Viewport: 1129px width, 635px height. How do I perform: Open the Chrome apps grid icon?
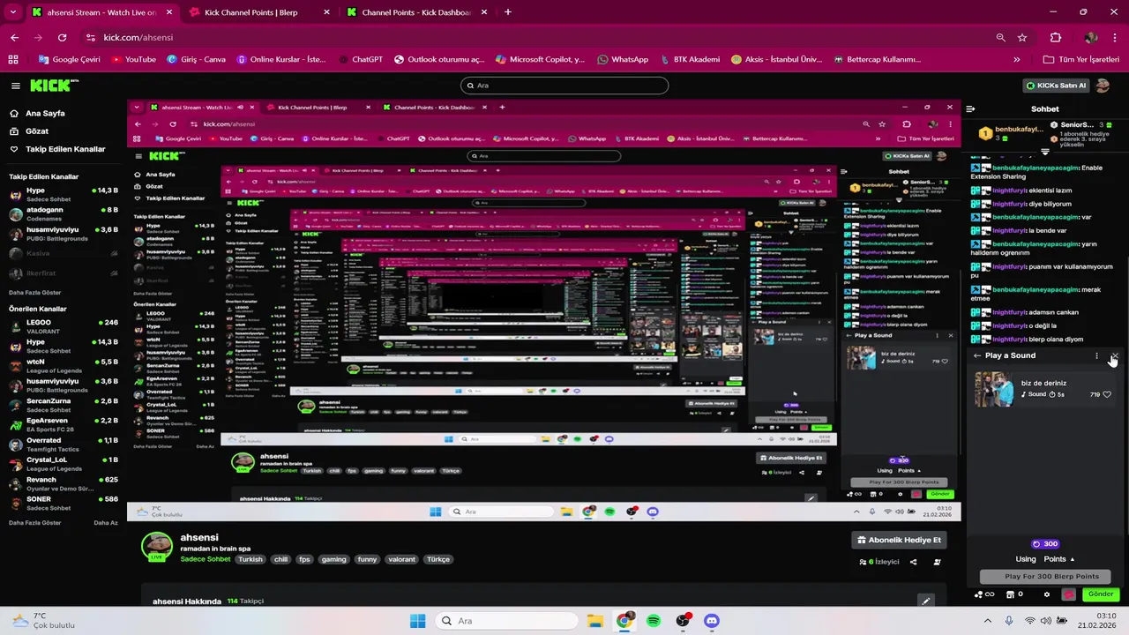pos(12,59)
